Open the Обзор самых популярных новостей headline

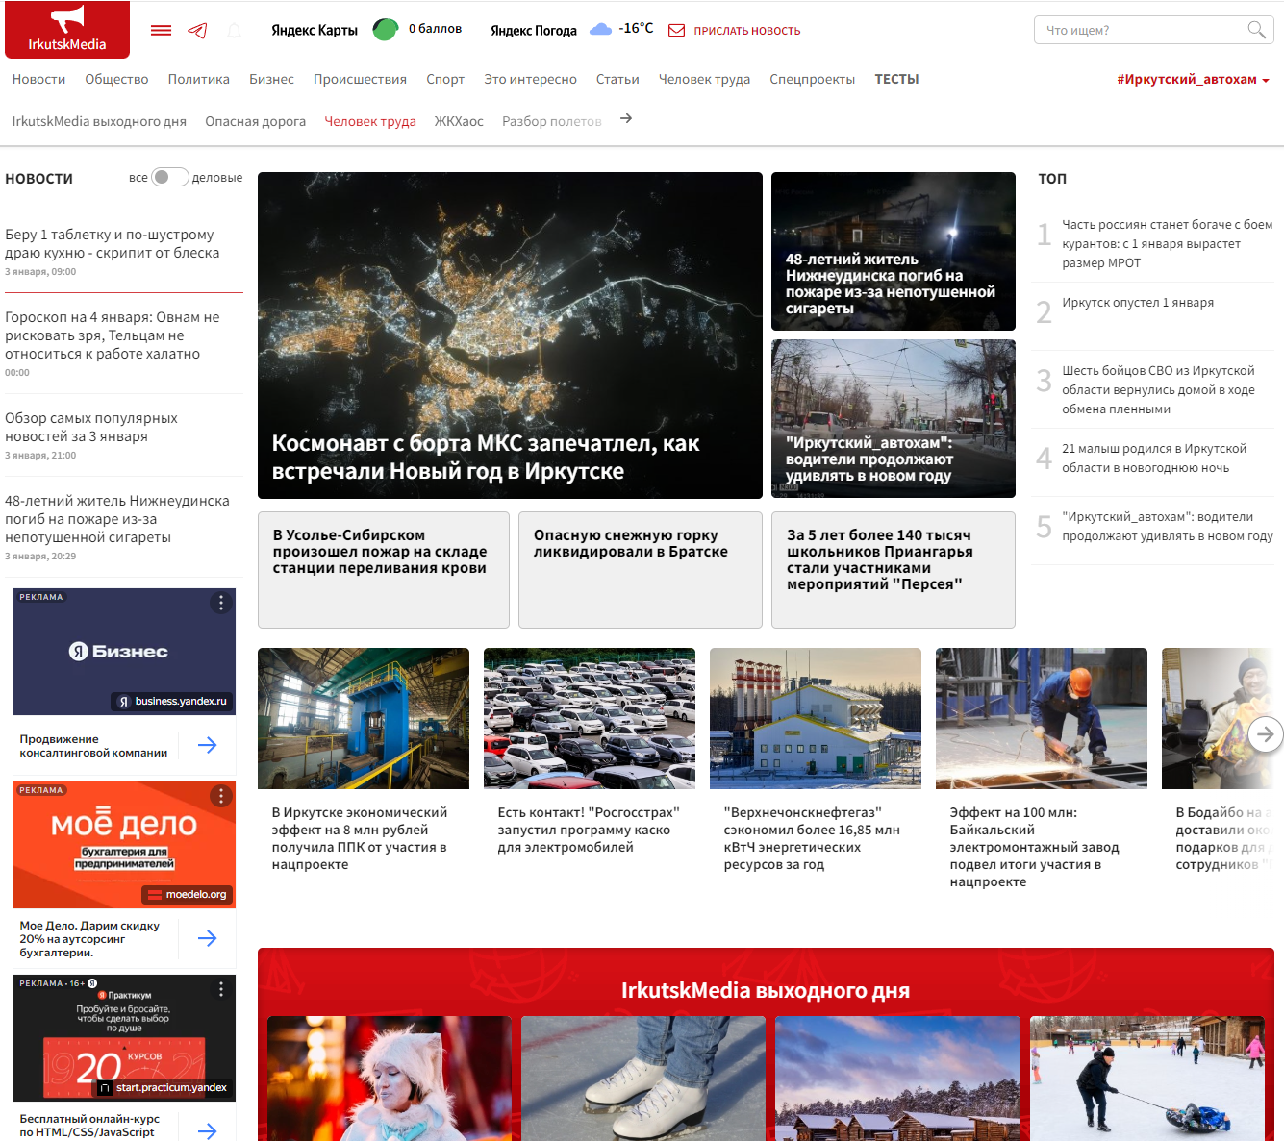coord(91,427)
